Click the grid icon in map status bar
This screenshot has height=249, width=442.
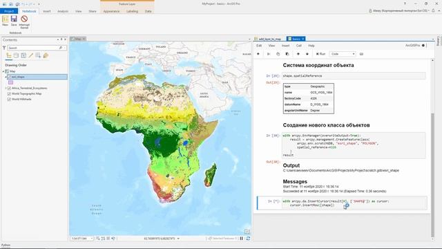[108, 239]
